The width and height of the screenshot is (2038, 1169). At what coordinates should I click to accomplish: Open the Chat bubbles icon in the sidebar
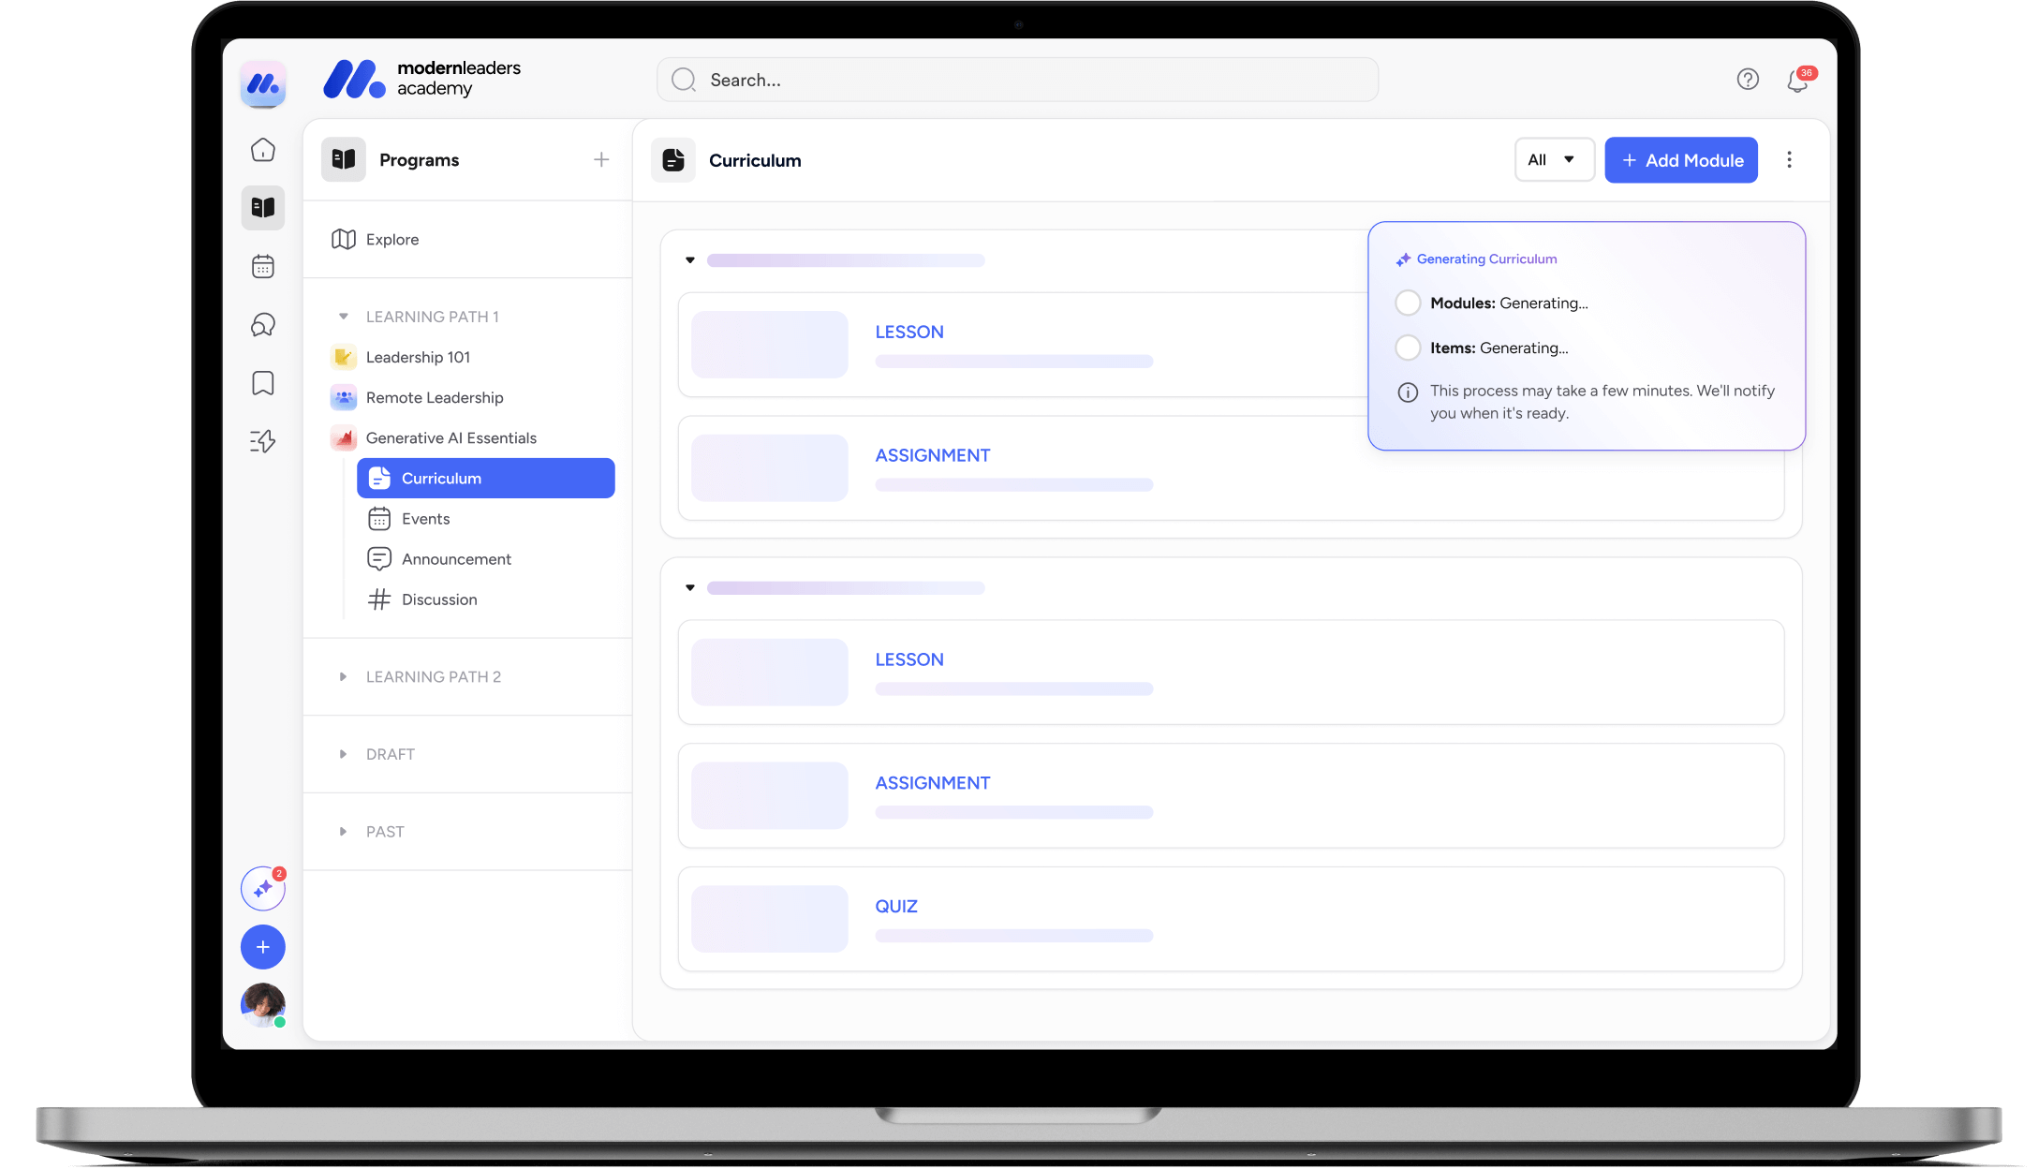coord(263,325)
